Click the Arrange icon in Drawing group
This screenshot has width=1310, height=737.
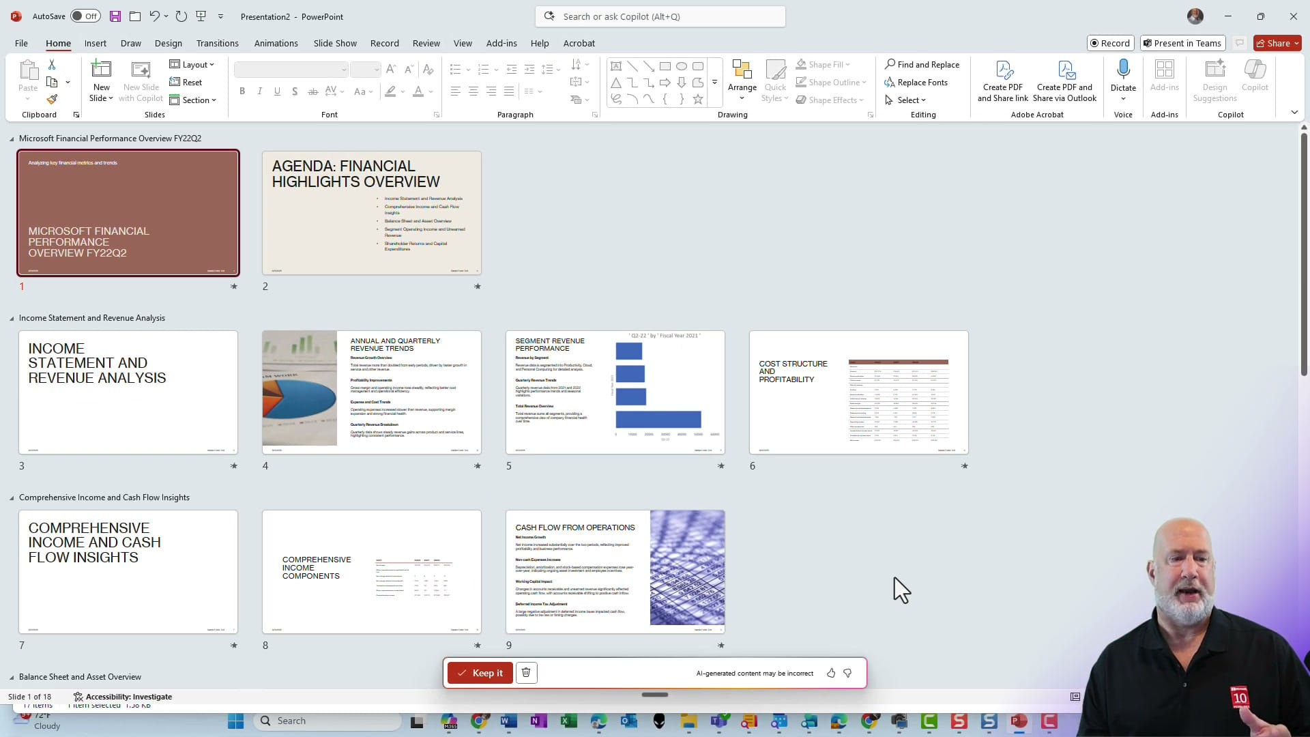pos(742,75)
